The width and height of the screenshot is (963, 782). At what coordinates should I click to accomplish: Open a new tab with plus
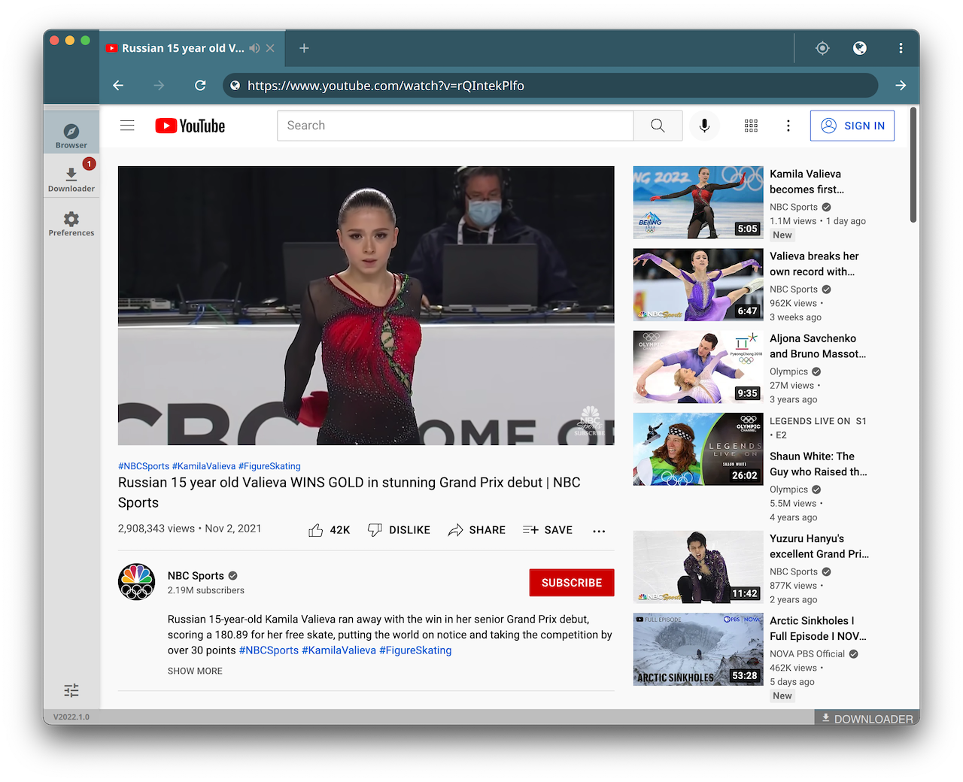coord(304,48)
